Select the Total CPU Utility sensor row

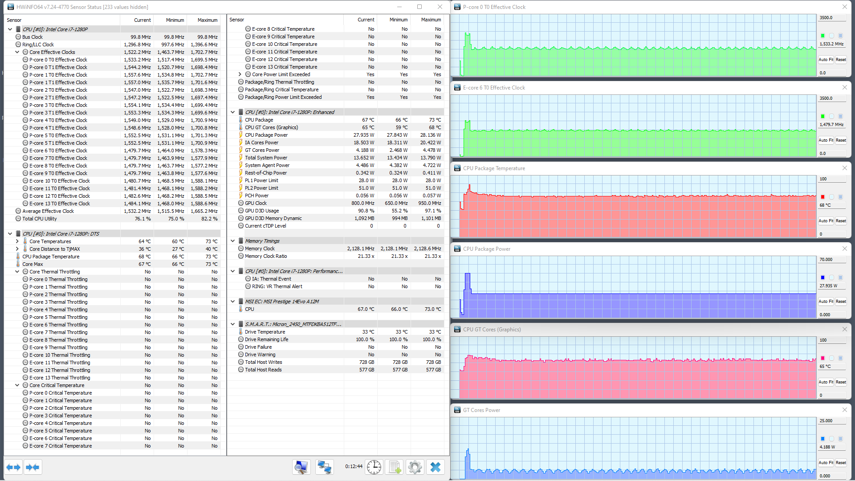point(40,219)
